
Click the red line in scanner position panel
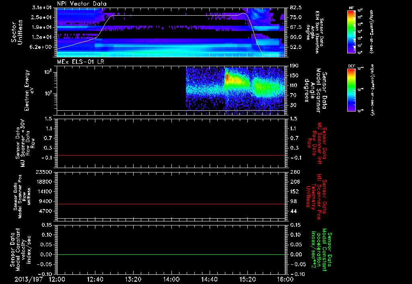pyautogui.click(x=171, y=204)
